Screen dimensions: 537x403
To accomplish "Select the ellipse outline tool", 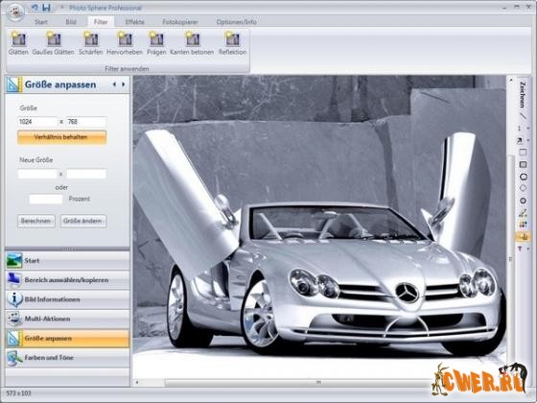I will [523, 177].
